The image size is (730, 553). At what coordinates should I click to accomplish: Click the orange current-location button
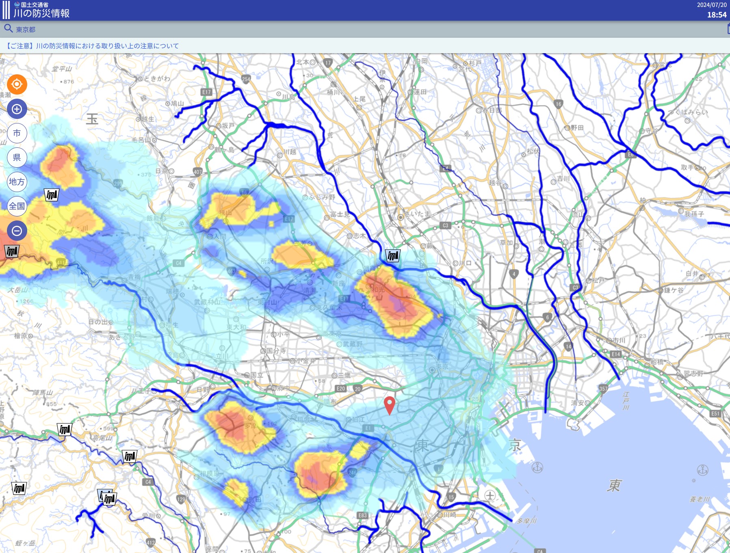click(17, 84)
